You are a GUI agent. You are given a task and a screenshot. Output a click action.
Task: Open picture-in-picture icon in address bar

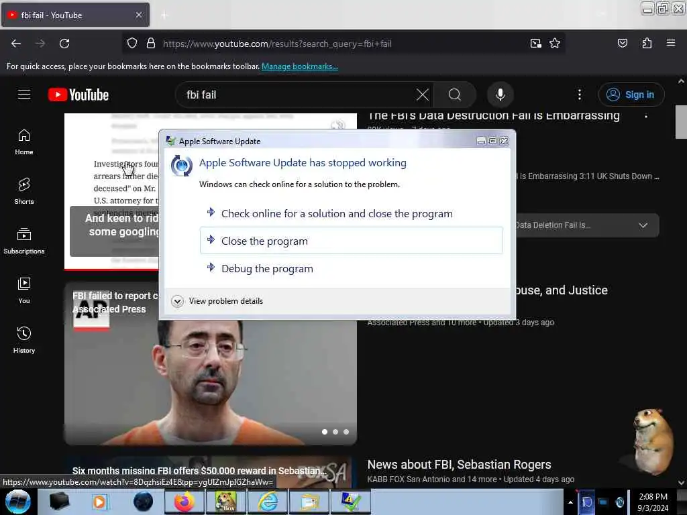(535, 44)
